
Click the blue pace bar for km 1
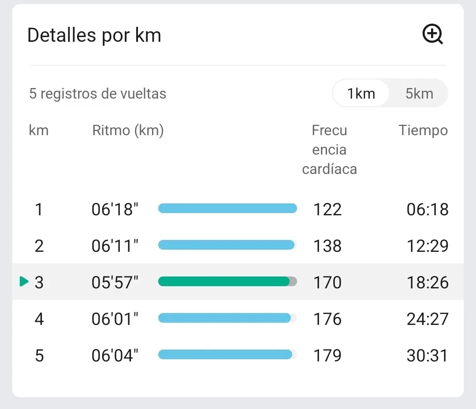click(x=227, y=208)
